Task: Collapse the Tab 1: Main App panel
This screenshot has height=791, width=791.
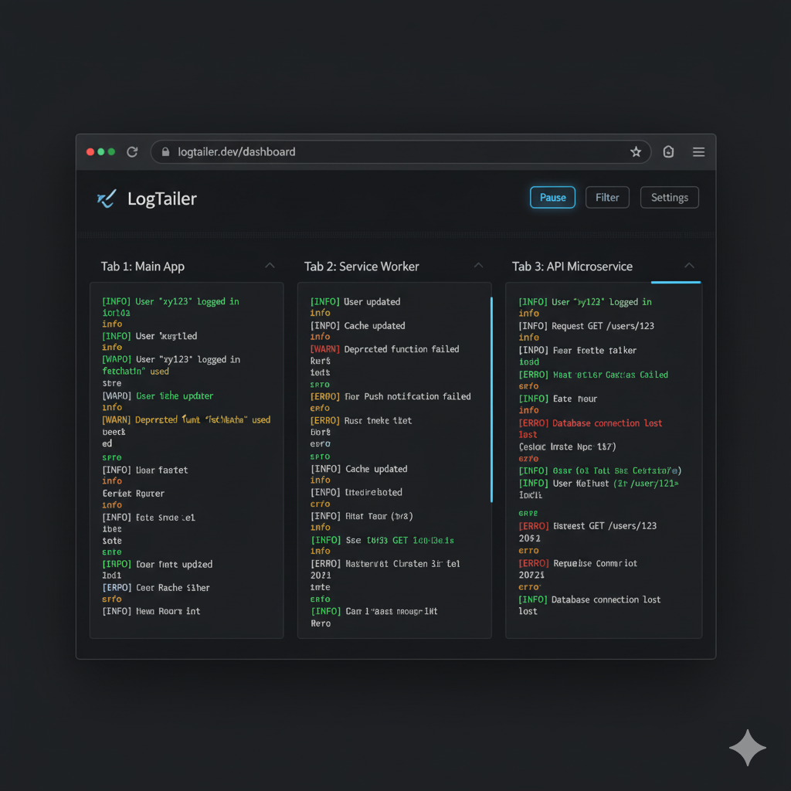Action: (x=270, y=265)
